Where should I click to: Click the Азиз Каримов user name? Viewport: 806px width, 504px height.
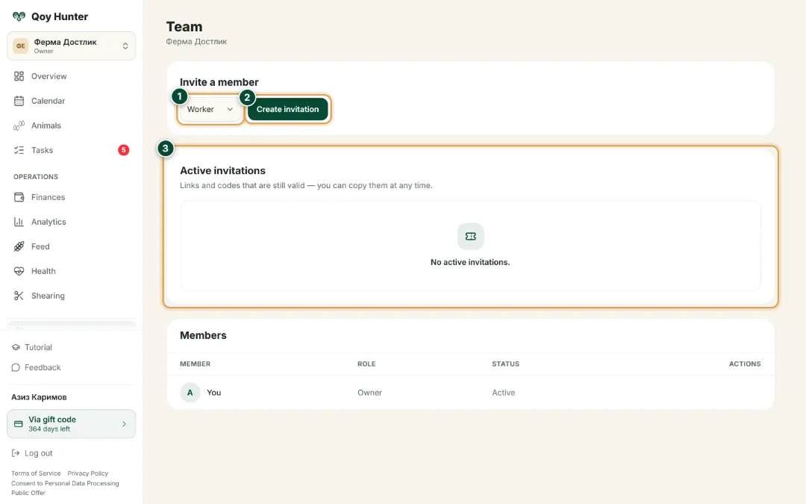coord(39,397)
